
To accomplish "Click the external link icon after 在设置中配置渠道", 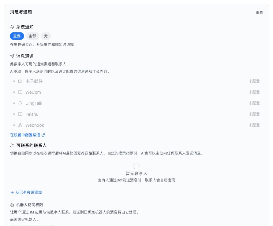I will coord(43,135).
